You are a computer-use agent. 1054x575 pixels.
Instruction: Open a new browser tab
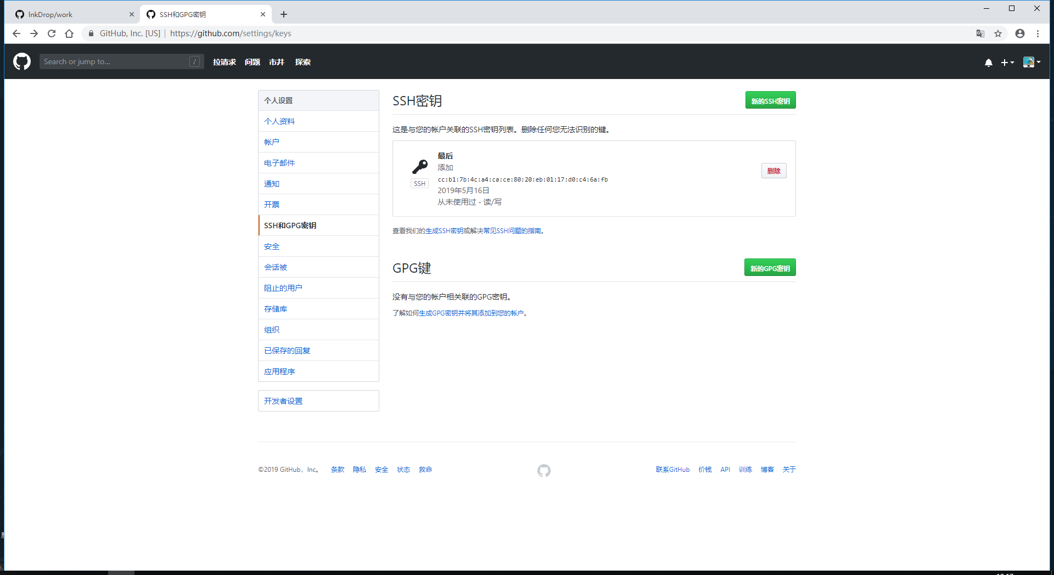tap(284, 14)
